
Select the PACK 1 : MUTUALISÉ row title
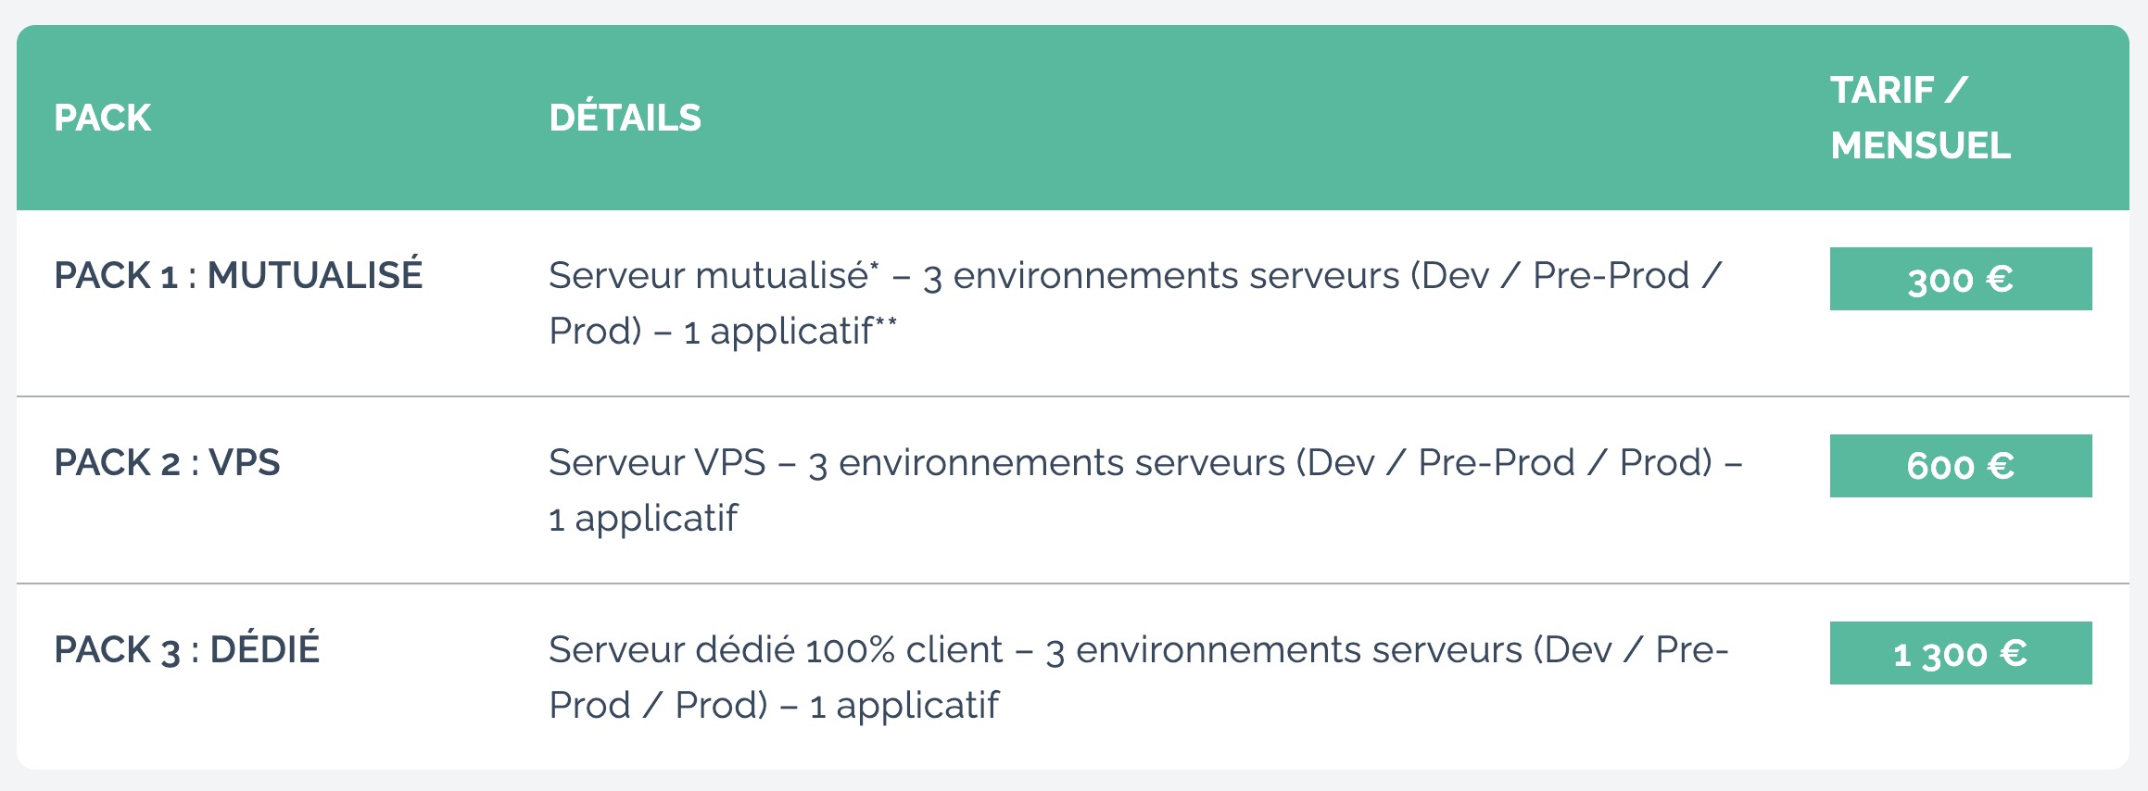(x=238, y=275)
